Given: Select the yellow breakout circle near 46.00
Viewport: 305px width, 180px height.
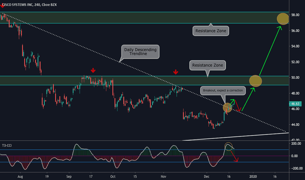Looking at the screenshot, I should (x=227, y=108).
